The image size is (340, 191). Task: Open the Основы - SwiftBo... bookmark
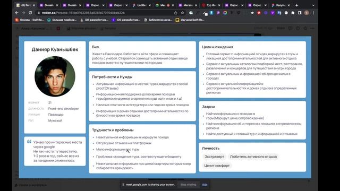pos(30,20)
